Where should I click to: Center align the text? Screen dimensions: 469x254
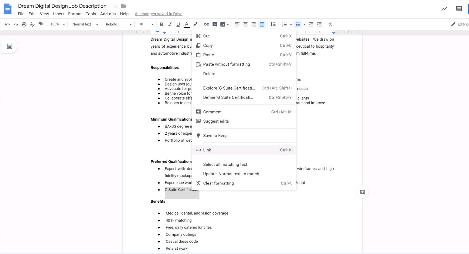pos(245,24)
